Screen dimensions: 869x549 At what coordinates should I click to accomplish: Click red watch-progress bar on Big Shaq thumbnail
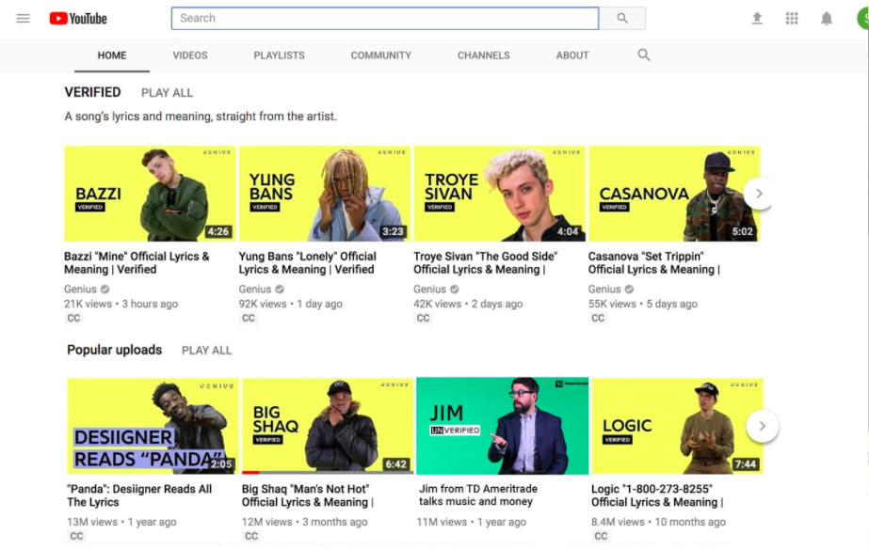coord(250,473)
